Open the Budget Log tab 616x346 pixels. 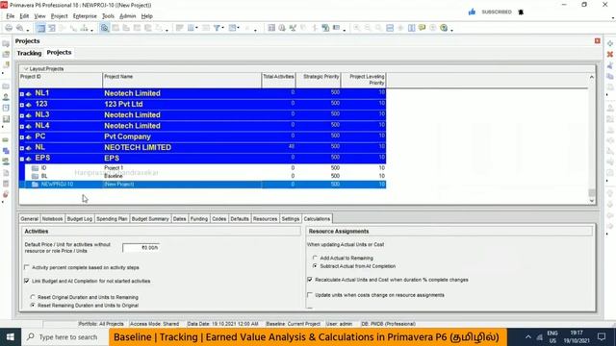pyautogui.click(x=79, y=218)
